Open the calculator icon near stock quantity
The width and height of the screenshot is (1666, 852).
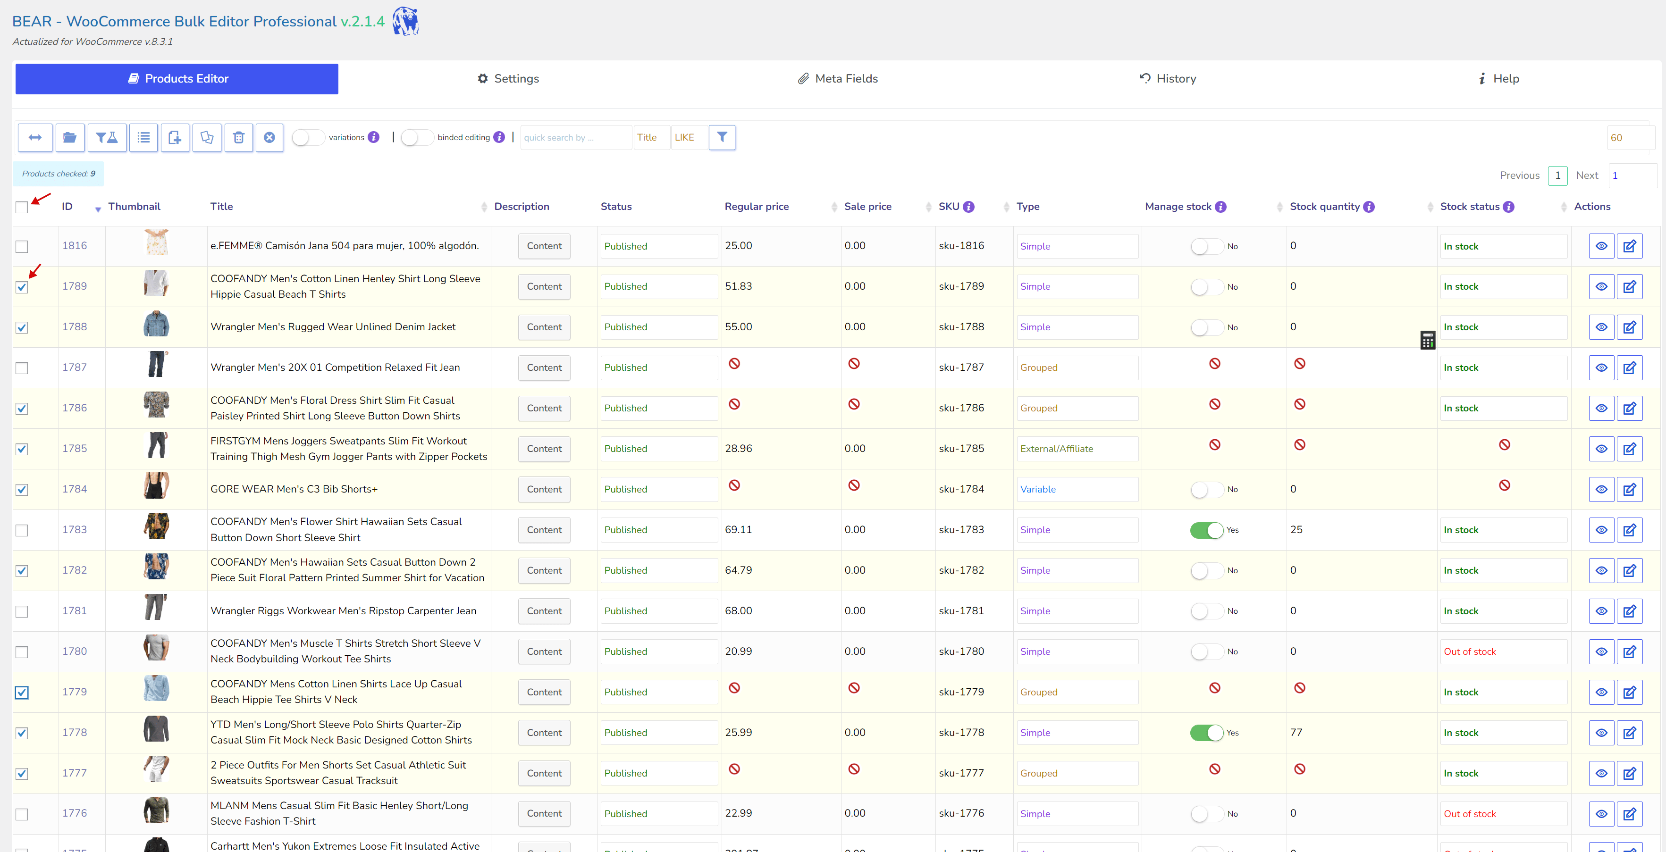tap(1427, 340)
